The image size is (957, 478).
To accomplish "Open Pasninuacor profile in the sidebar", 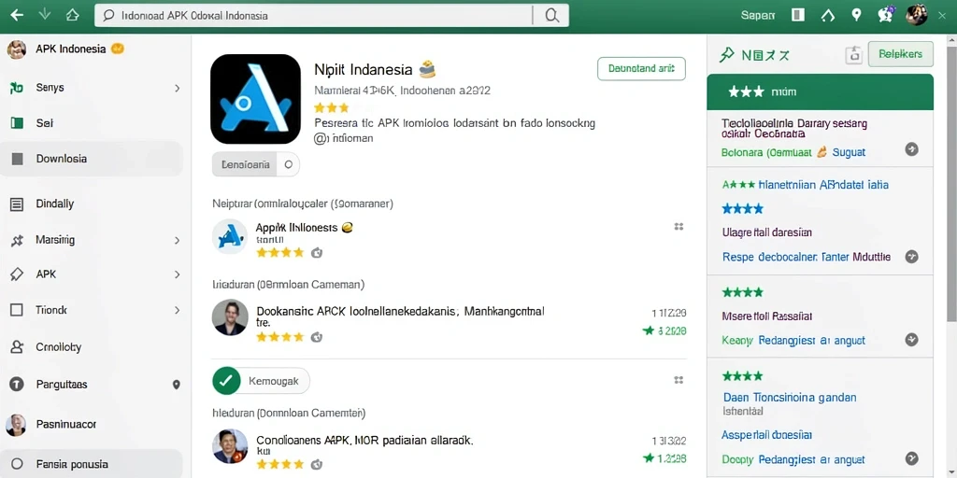I will point(66,425).
